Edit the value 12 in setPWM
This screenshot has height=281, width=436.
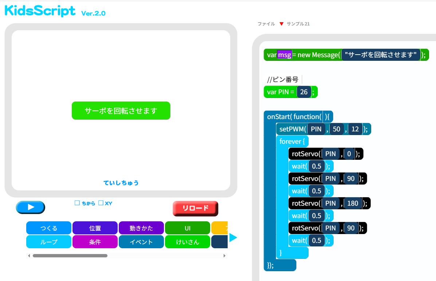[x=355, y=129]
